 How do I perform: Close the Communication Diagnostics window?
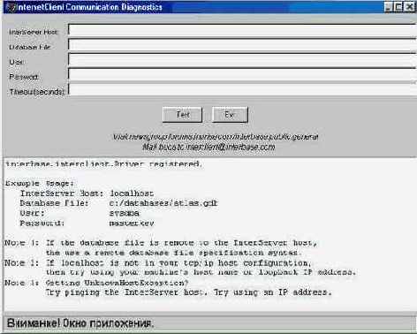409,7
